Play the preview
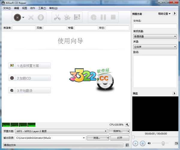Image resolution: width=180 pixels, height=150 pixels. tap(135, 143)
